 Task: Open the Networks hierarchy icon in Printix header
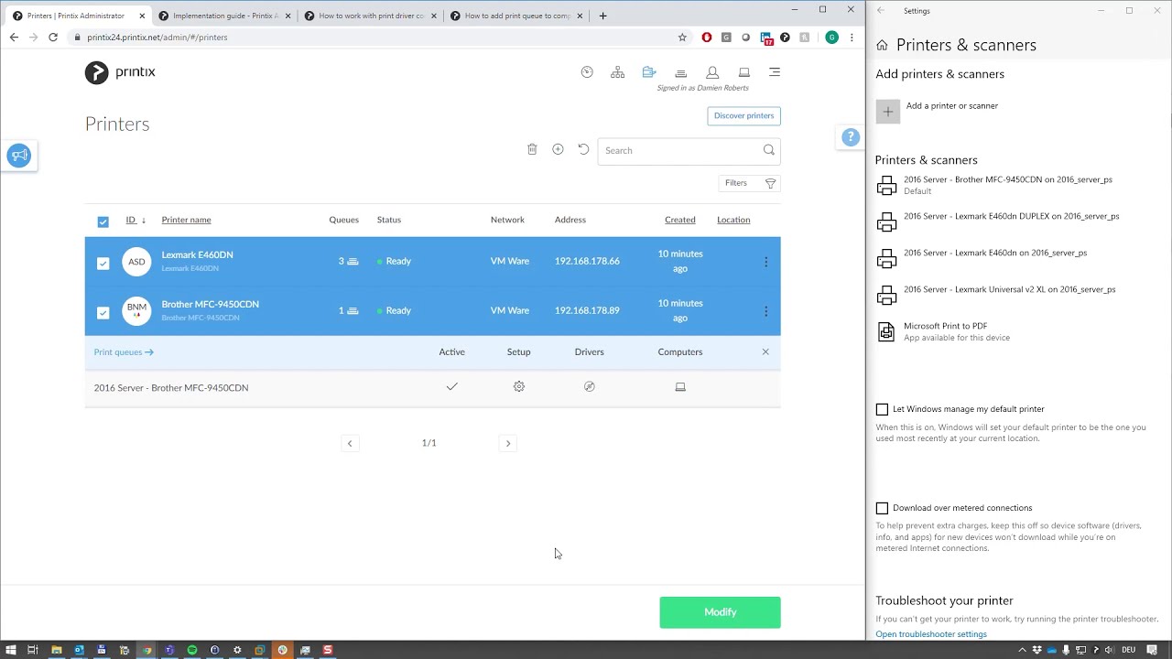618,72
